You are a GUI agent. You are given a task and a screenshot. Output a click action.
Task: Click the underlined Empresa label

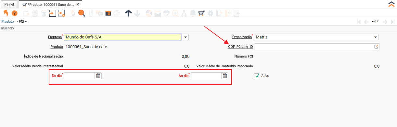click(x=55, y=37)
